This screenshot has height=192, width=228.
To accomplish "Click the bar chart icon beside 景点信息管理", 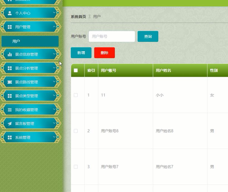I will pyautogui.click(x=10, y=54).
